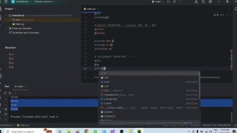
Task: Open Code With Me user icon
Action: coord(196,1)
